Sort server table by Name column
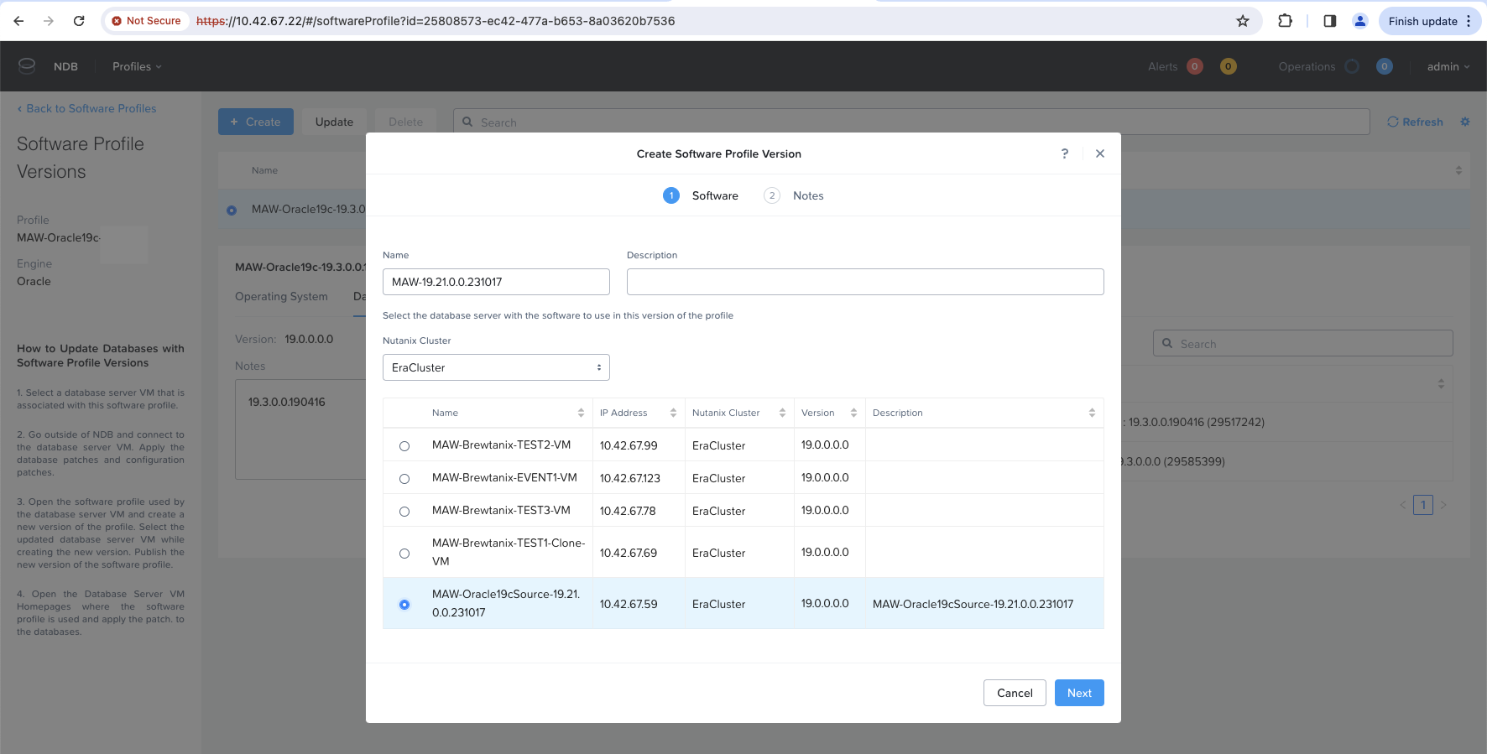 coord(581,413)
